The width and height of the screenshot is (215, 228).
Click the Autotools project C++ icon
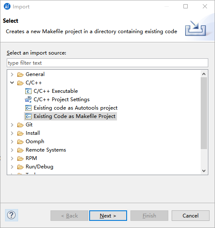tap(28, 108)
